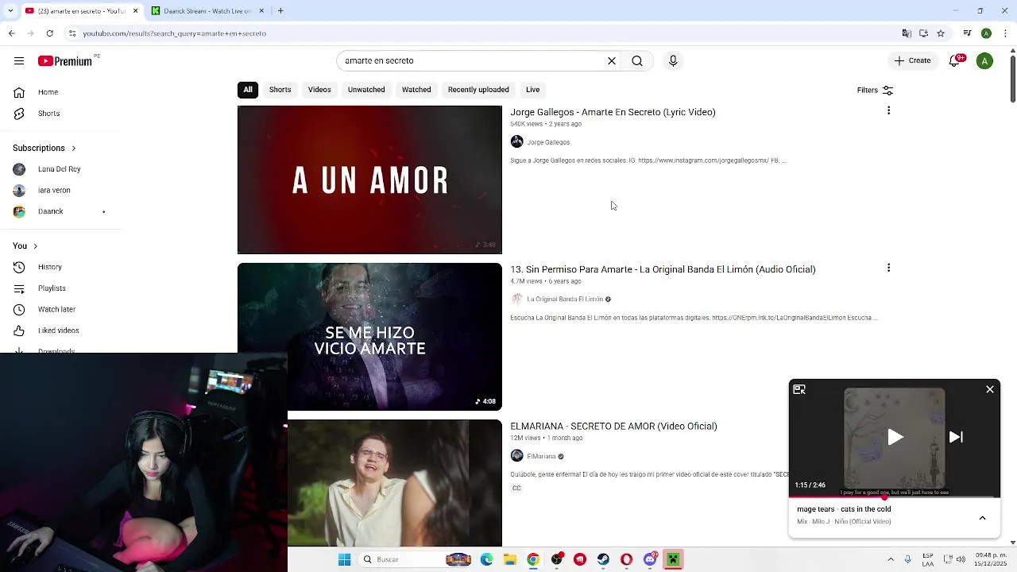The width and height of the screenshot is (1017, 572).
Task: Open the YouTube account avatar menu
Action: tap(984, 61)
